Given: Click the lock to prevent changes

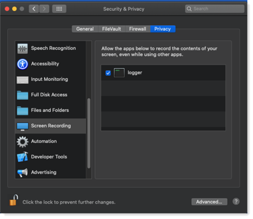Looking at the screenshot, I should [13, 200].
